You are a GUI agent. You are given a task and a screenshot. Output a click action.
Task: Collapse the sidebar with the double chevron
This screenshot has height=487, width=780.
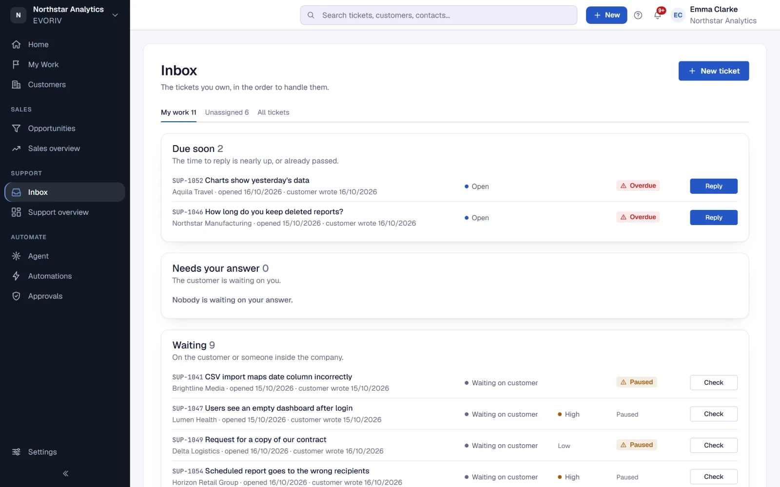click(x=65, y=473)
